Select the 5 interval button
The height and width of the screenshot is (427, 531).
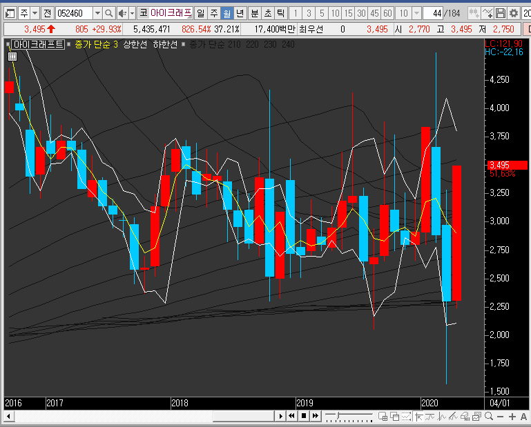point(322,14)
